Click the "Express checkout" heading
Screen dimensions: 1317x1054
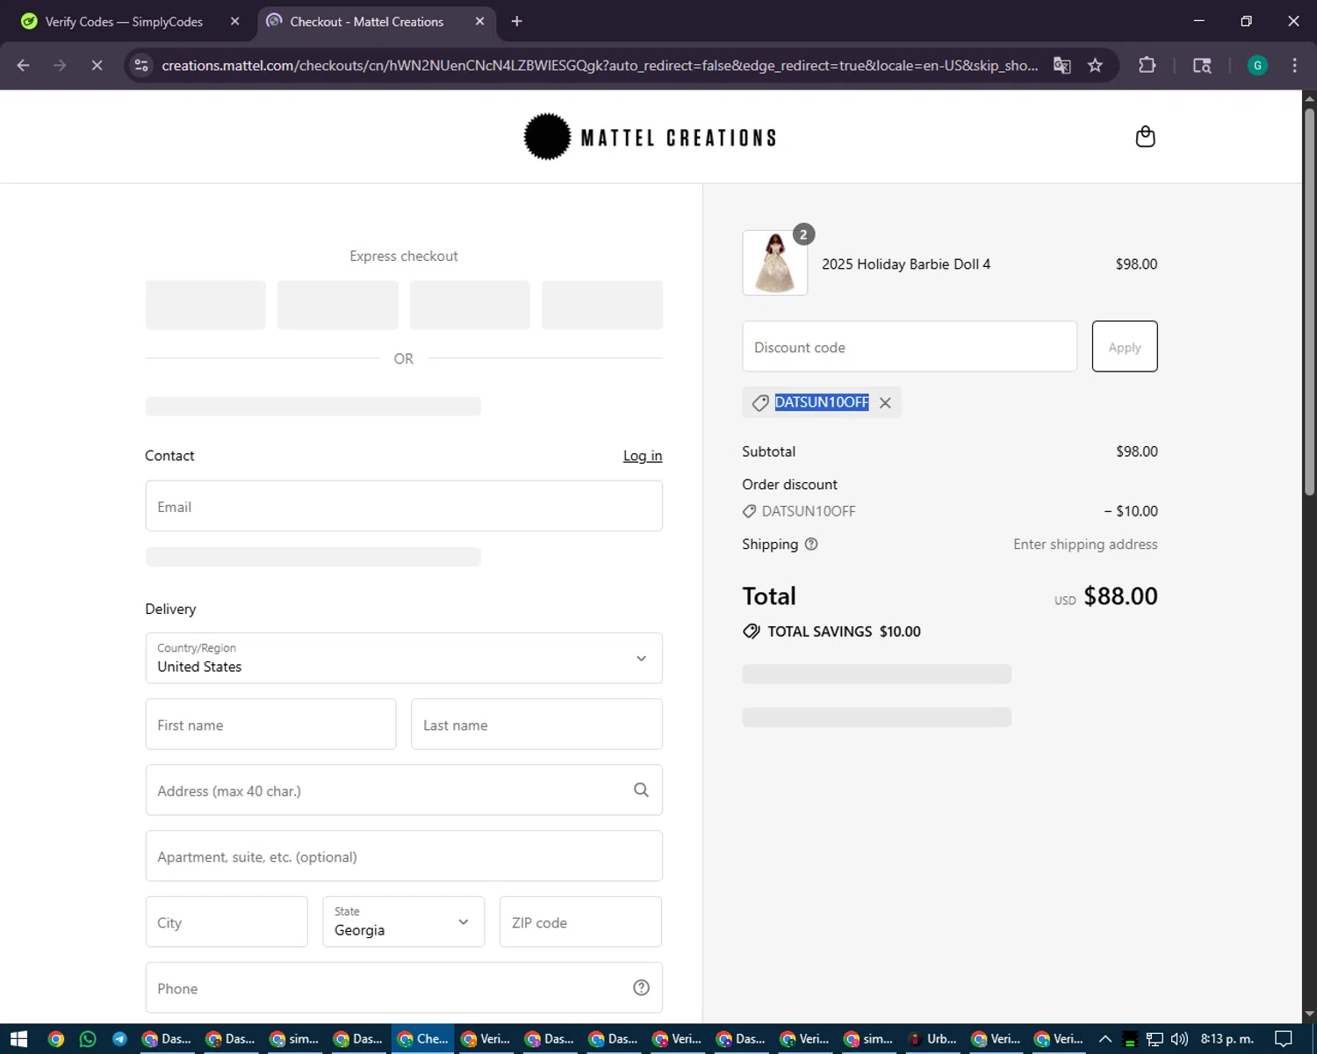[x=404, y=256]
